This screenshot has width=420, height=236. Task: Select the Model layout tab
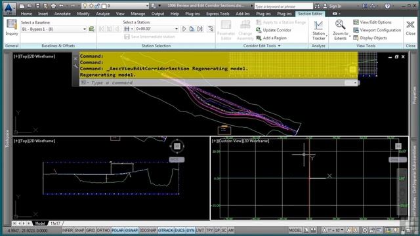(x=40, y=223)
